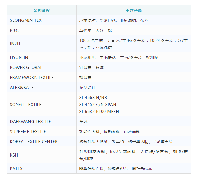200x178 pixels.
Task: Click the 针织印花面料 products cell
Action: pyautogui.click(x=134, y=155)
